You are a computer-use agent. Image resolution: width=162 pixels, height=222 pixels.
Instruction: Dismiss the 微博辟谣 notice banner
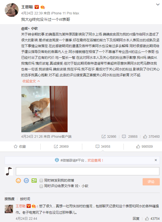click(156, 160)
